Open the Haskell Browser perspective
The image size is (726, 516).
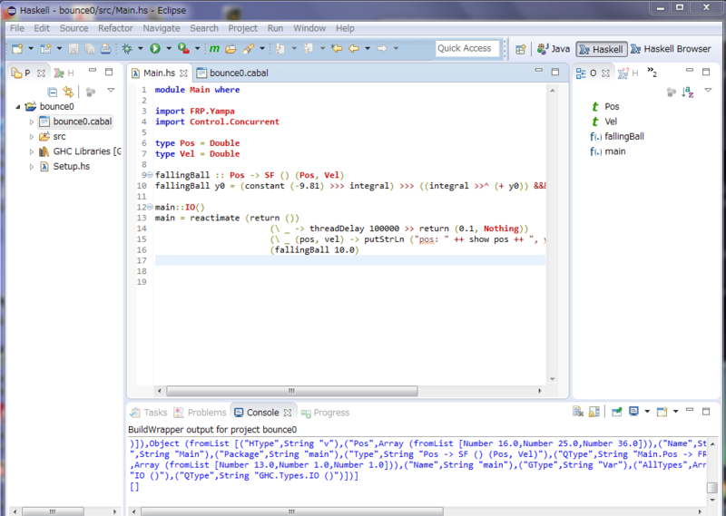pos(671,49)
